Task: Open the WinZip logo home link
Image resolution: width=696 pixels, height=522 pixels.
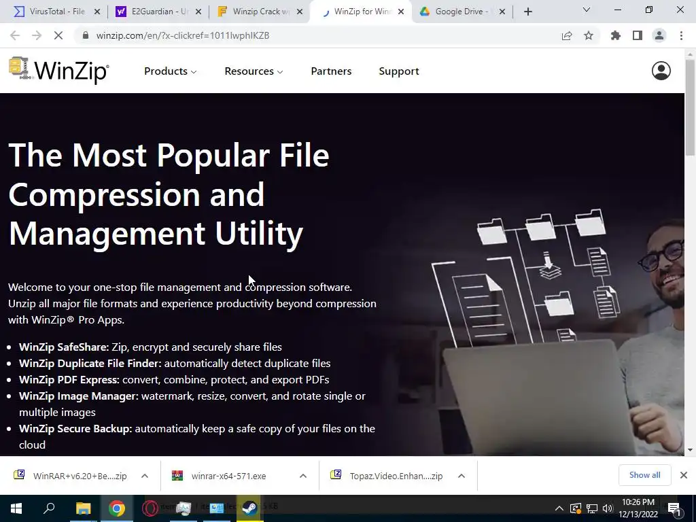Action: (58, 70)
